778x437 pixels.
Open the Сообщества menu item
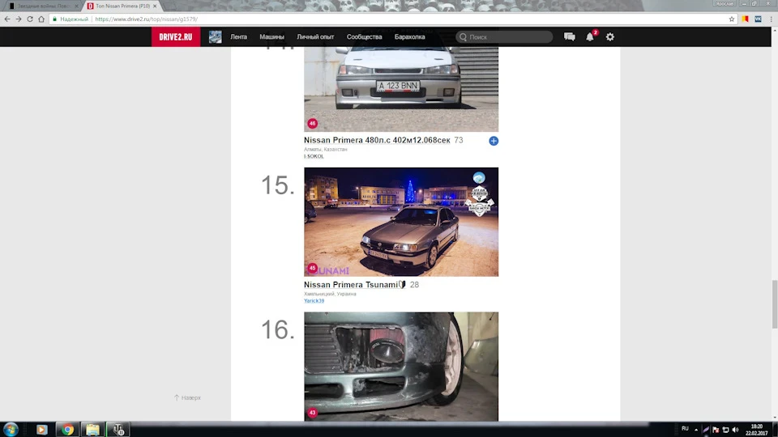tap(364, 36)
